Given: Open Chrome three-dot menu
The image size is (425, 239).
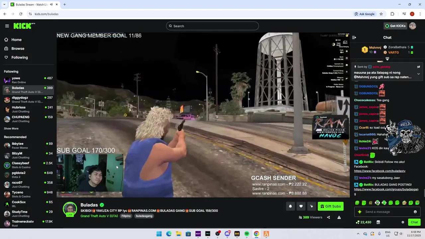Looking at the screenshot, I should coord(420,14).
